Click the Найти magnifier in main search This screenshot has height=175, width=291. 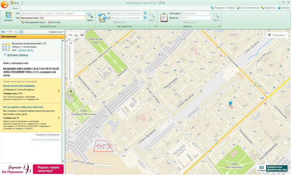click(x=90, y=16)
